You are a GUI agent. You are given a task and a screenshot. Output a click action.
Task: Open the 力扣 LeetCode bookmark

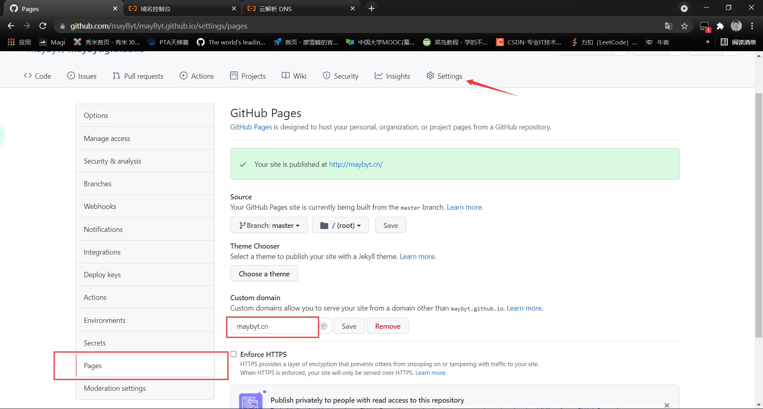click(x=603, y=42)
